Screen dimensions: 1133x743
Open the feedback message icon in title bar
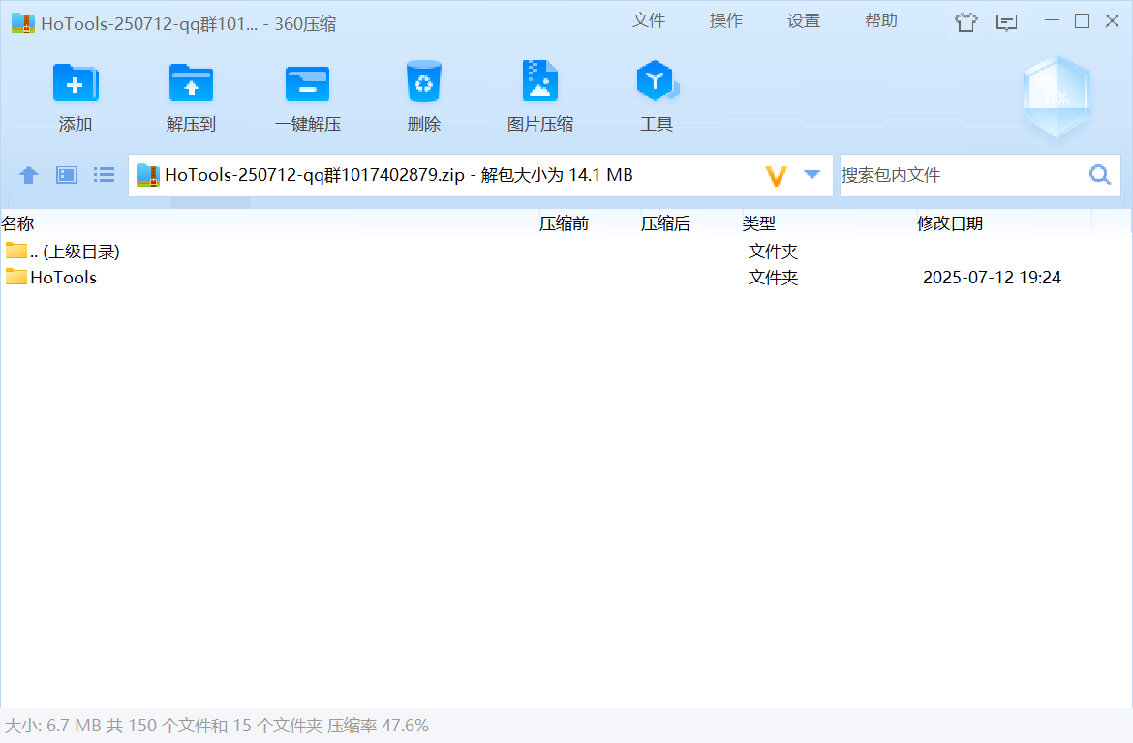click(x=1006, y=22)
